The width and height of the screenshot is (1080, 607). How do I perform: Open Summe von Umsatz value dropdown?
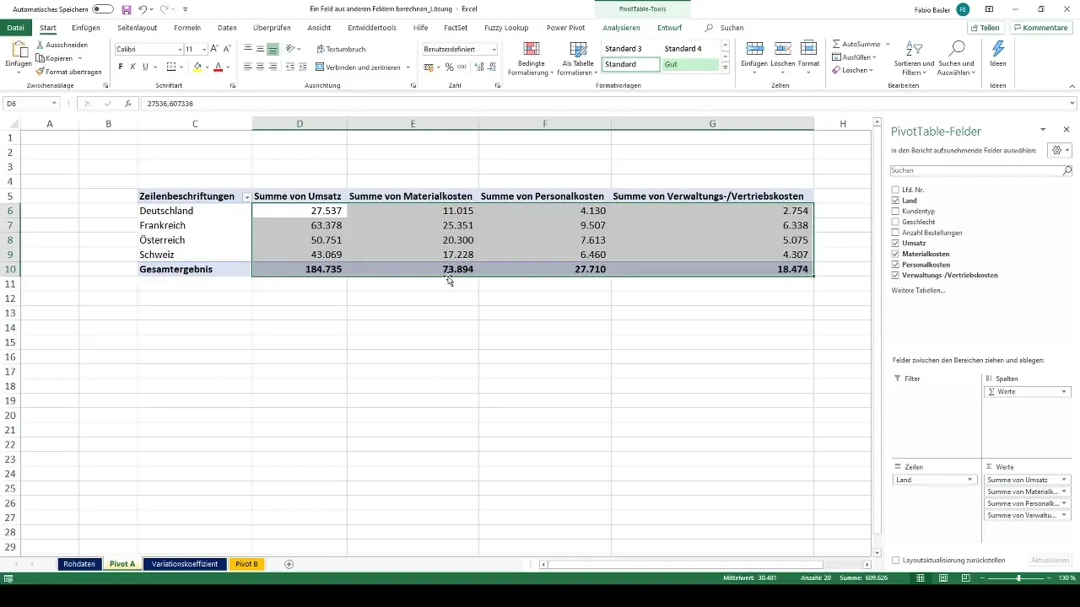pyautogui.click(x=1064, y=480)
